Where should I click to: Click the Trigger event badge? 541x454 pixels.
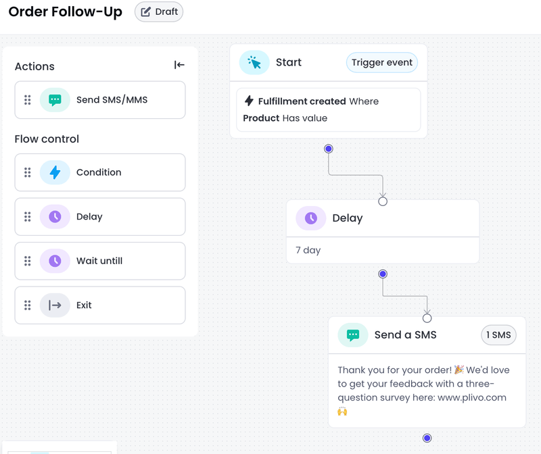(x=382, y=63)
